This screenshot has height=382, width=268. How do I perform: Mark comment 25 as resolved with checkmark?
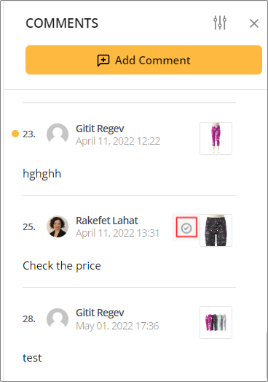[x=186, y=229]
